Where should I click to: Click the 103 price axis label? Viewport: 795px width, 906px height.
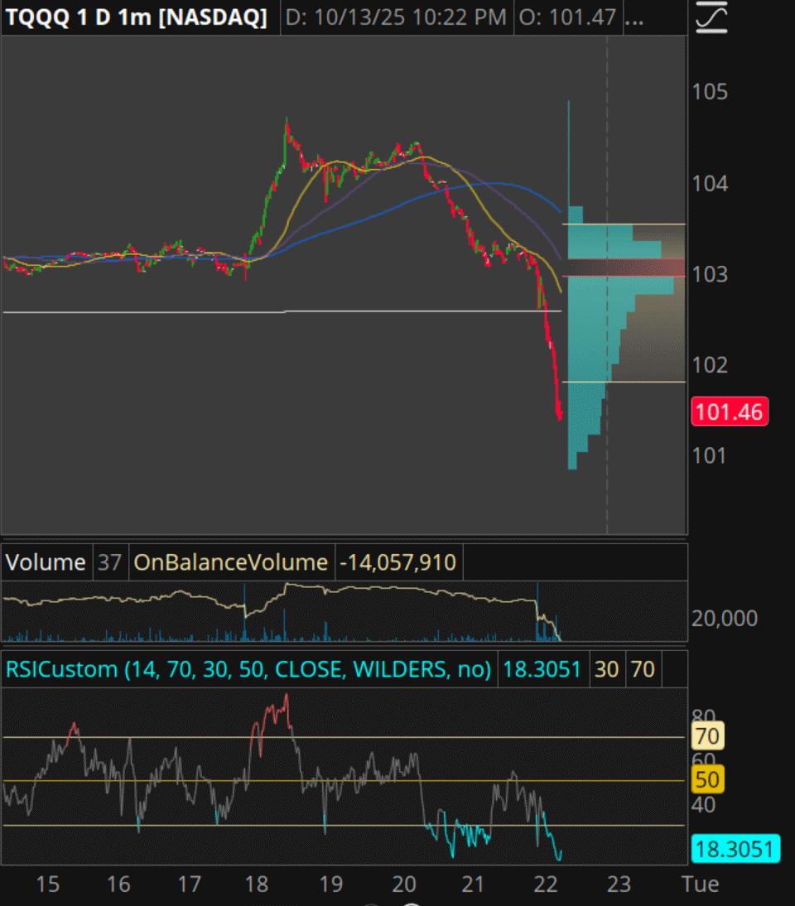[x=710, y=274]
